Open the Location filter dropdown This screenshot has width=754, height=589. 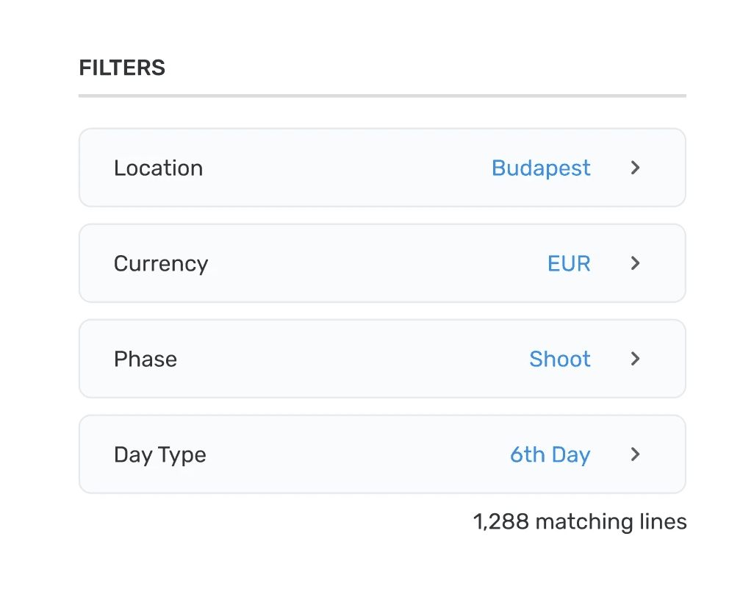click(x=382, y=168)
